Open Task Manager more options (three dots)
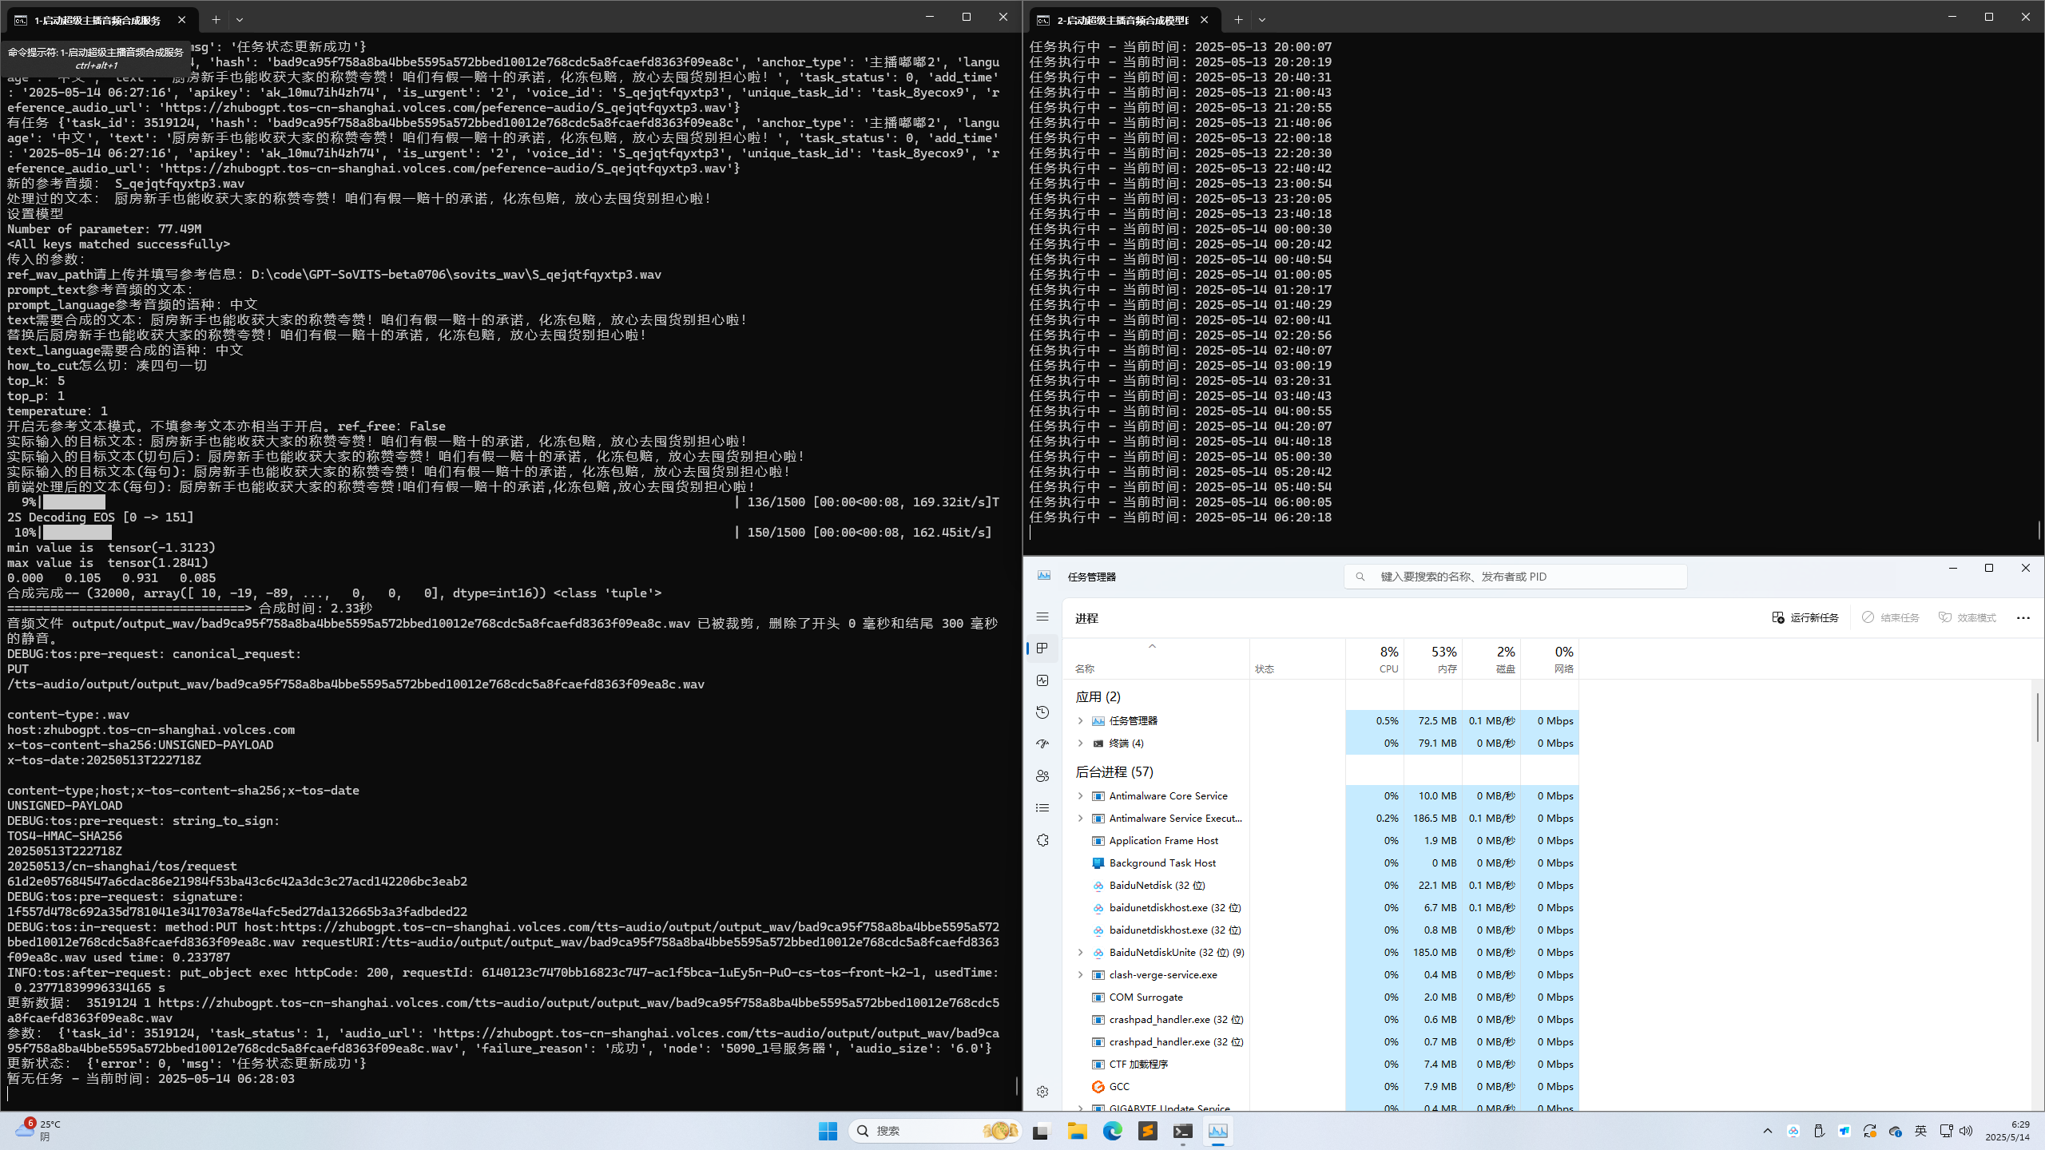This screenshot has height=1150, width=2045. (x=2023, y=617)
